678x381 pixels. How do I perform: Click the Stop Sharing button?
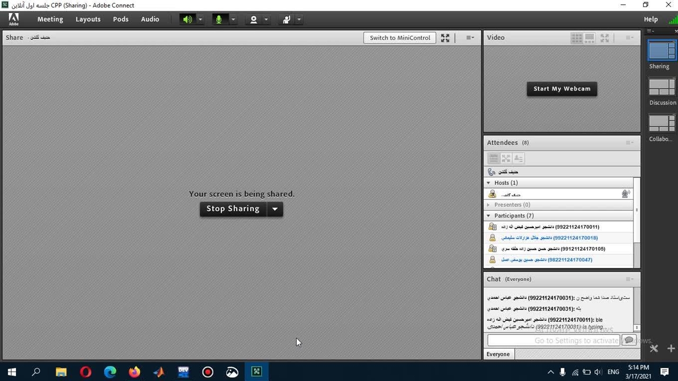[233, 209]
